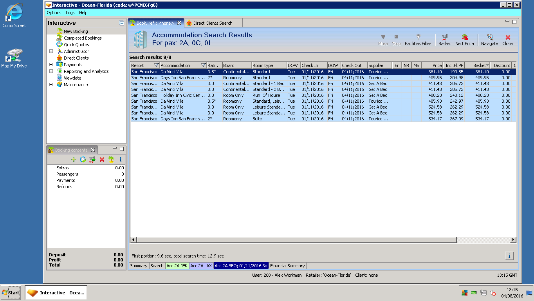Close the Booking contents panel tab
Viewport: 534px width, 301px height.
point(93,150)
